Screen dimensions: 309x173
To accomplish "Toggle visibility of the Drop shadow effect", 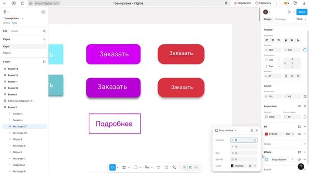I will tap(299, 160).
